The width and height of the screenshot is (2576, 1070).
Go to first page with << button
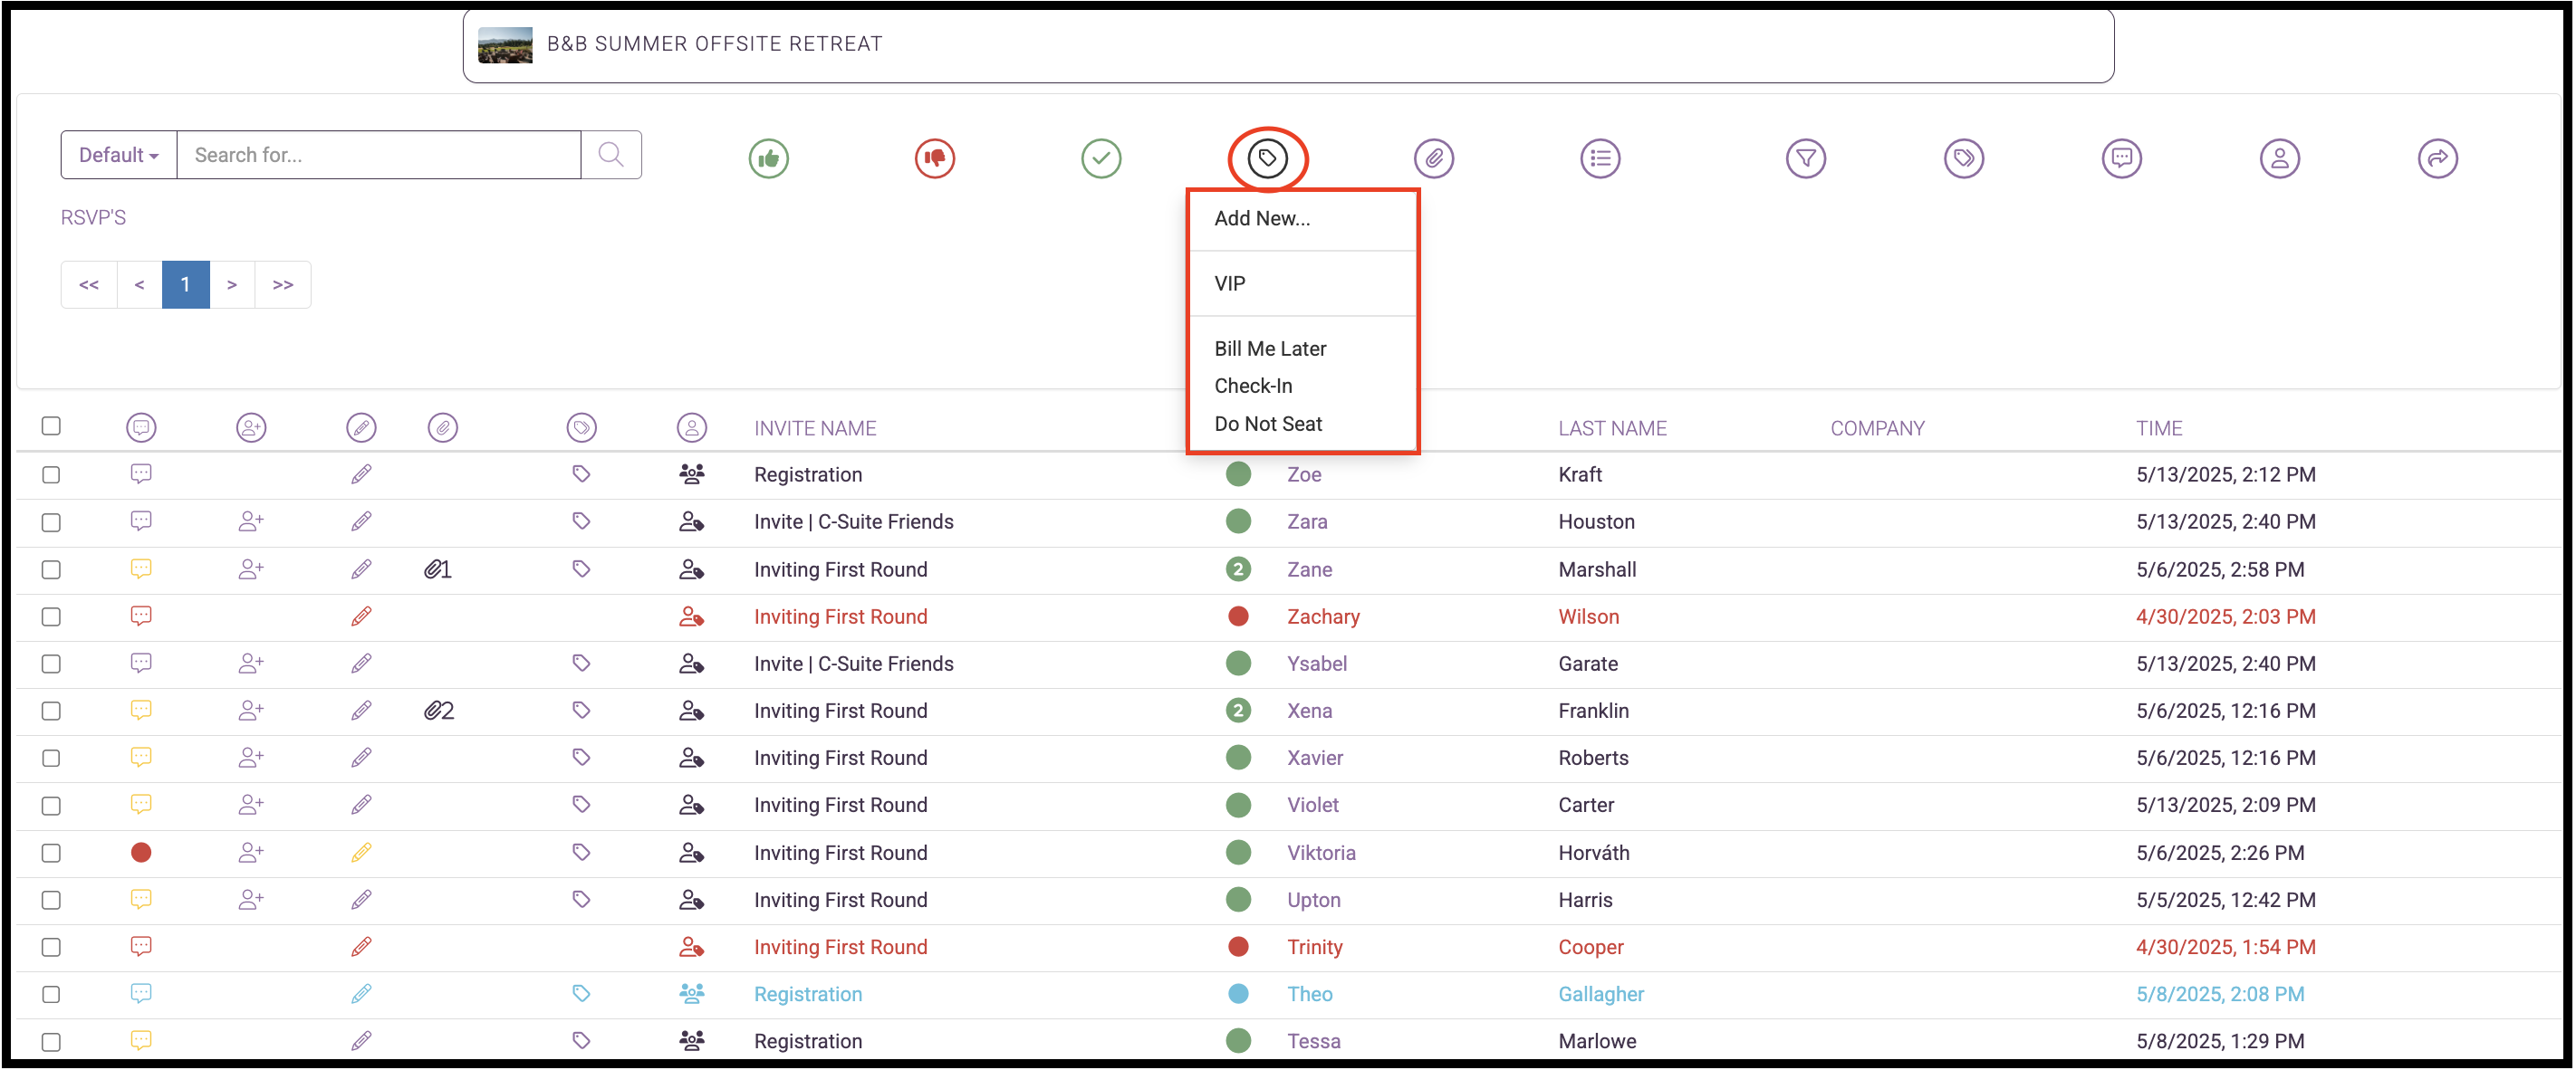coord(89,285)
